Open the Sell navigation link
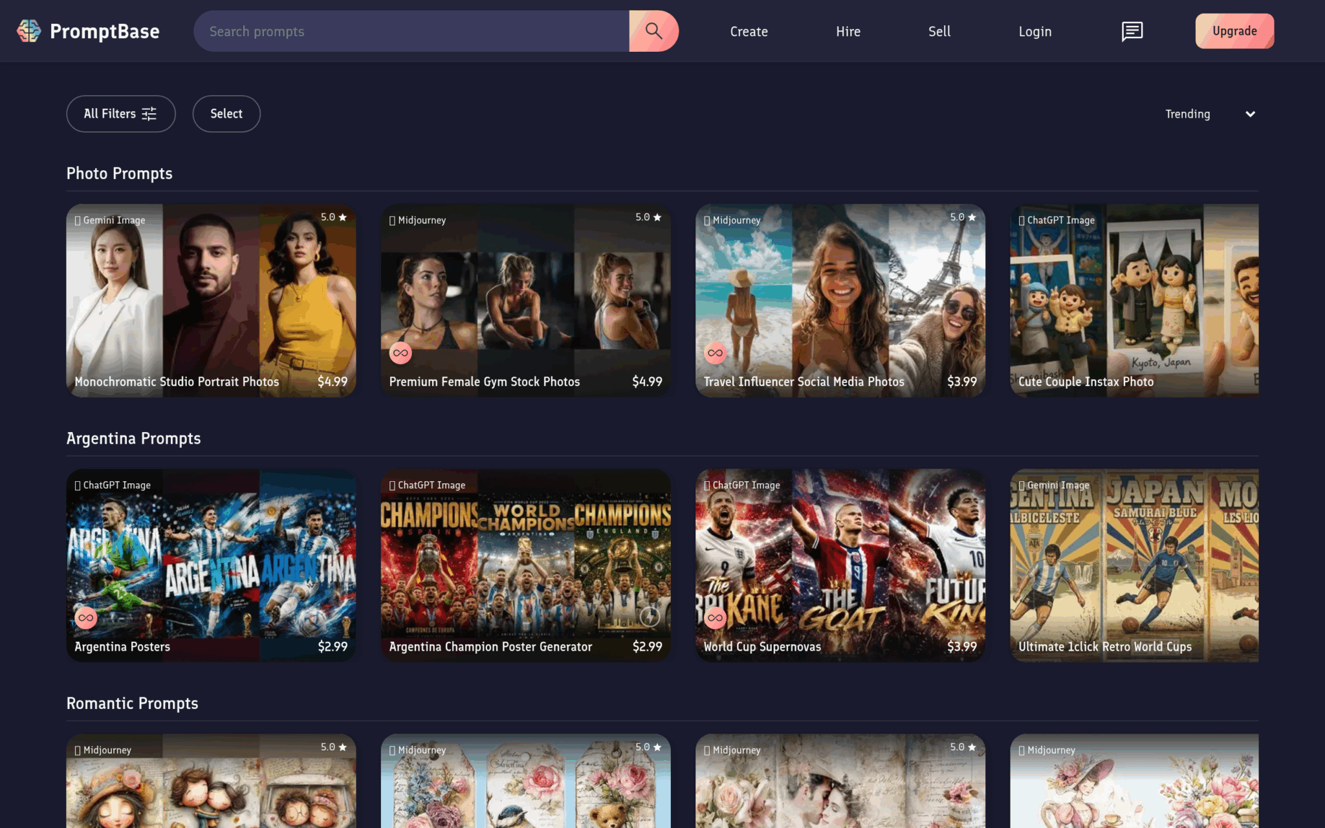 tap(939, 31)
